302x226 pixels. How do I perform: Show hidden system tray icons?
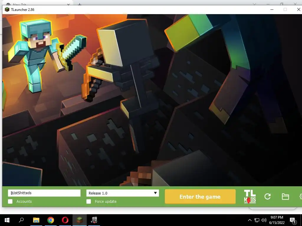[250, 220]
